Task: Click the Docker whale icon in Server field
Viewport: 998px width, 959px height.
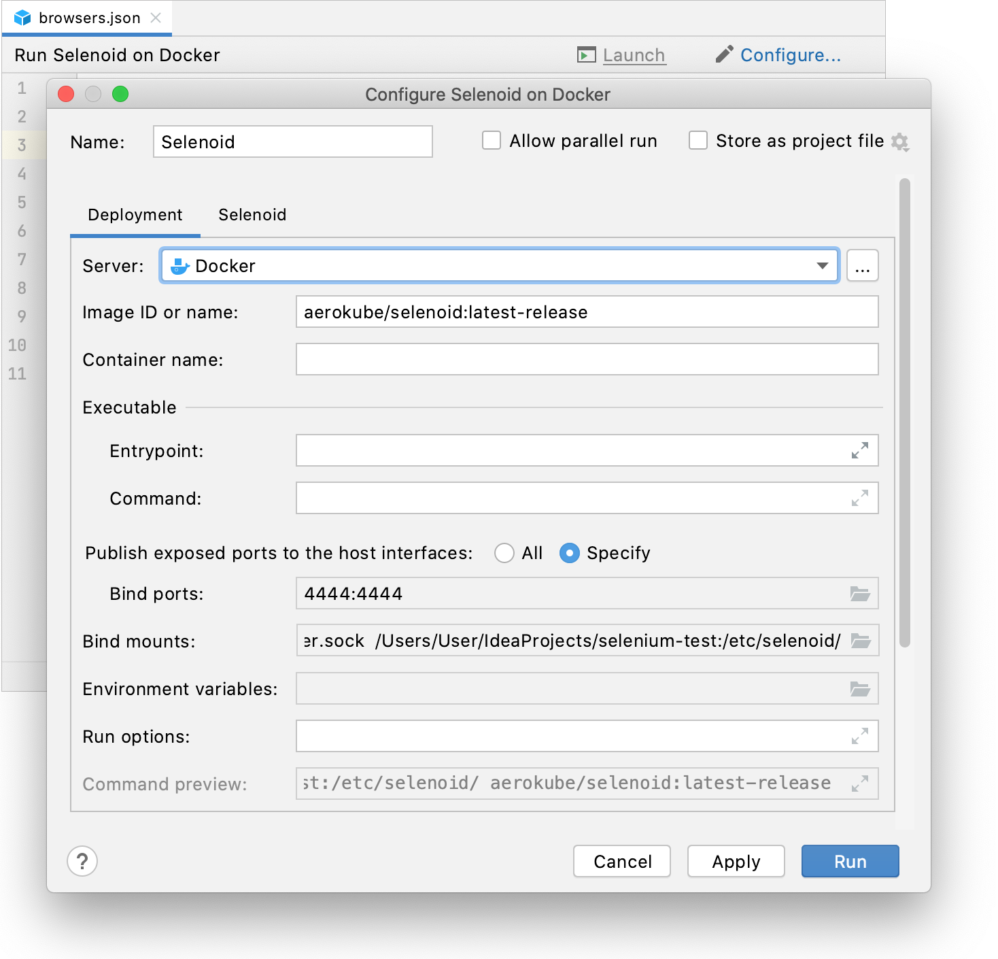Action: [x=179, y=265]
